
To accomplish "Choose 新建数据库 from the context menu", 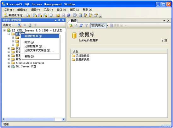I will [40, 36].
